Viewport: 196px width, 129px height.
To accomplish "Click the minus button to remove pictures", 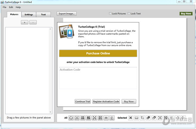I will pos(33,22).
